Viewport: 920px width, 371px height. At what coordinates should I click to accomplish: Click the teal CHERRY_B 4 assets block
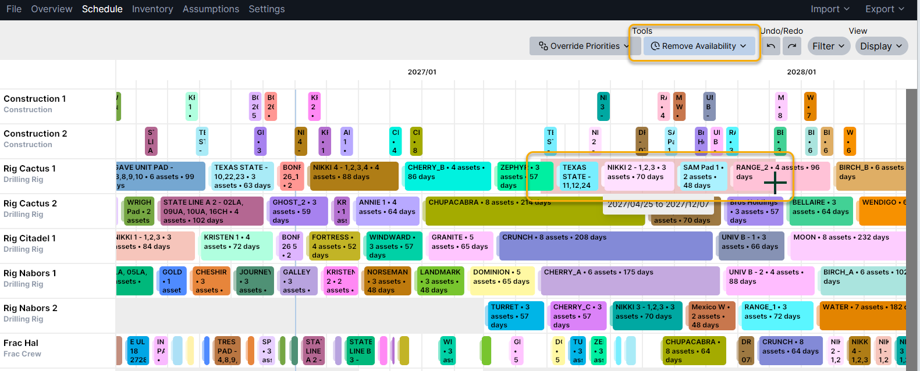[447, 176]
